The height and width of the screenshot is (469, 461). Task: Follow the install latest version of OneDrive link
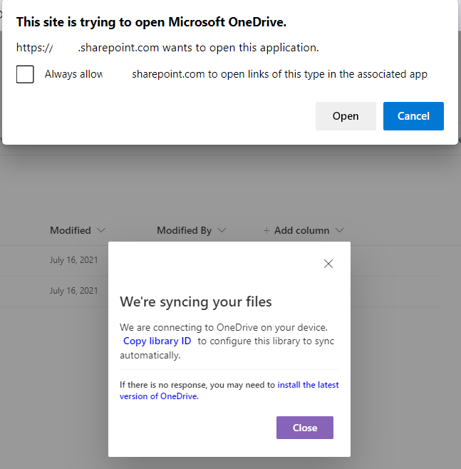[x=308, y=385]
